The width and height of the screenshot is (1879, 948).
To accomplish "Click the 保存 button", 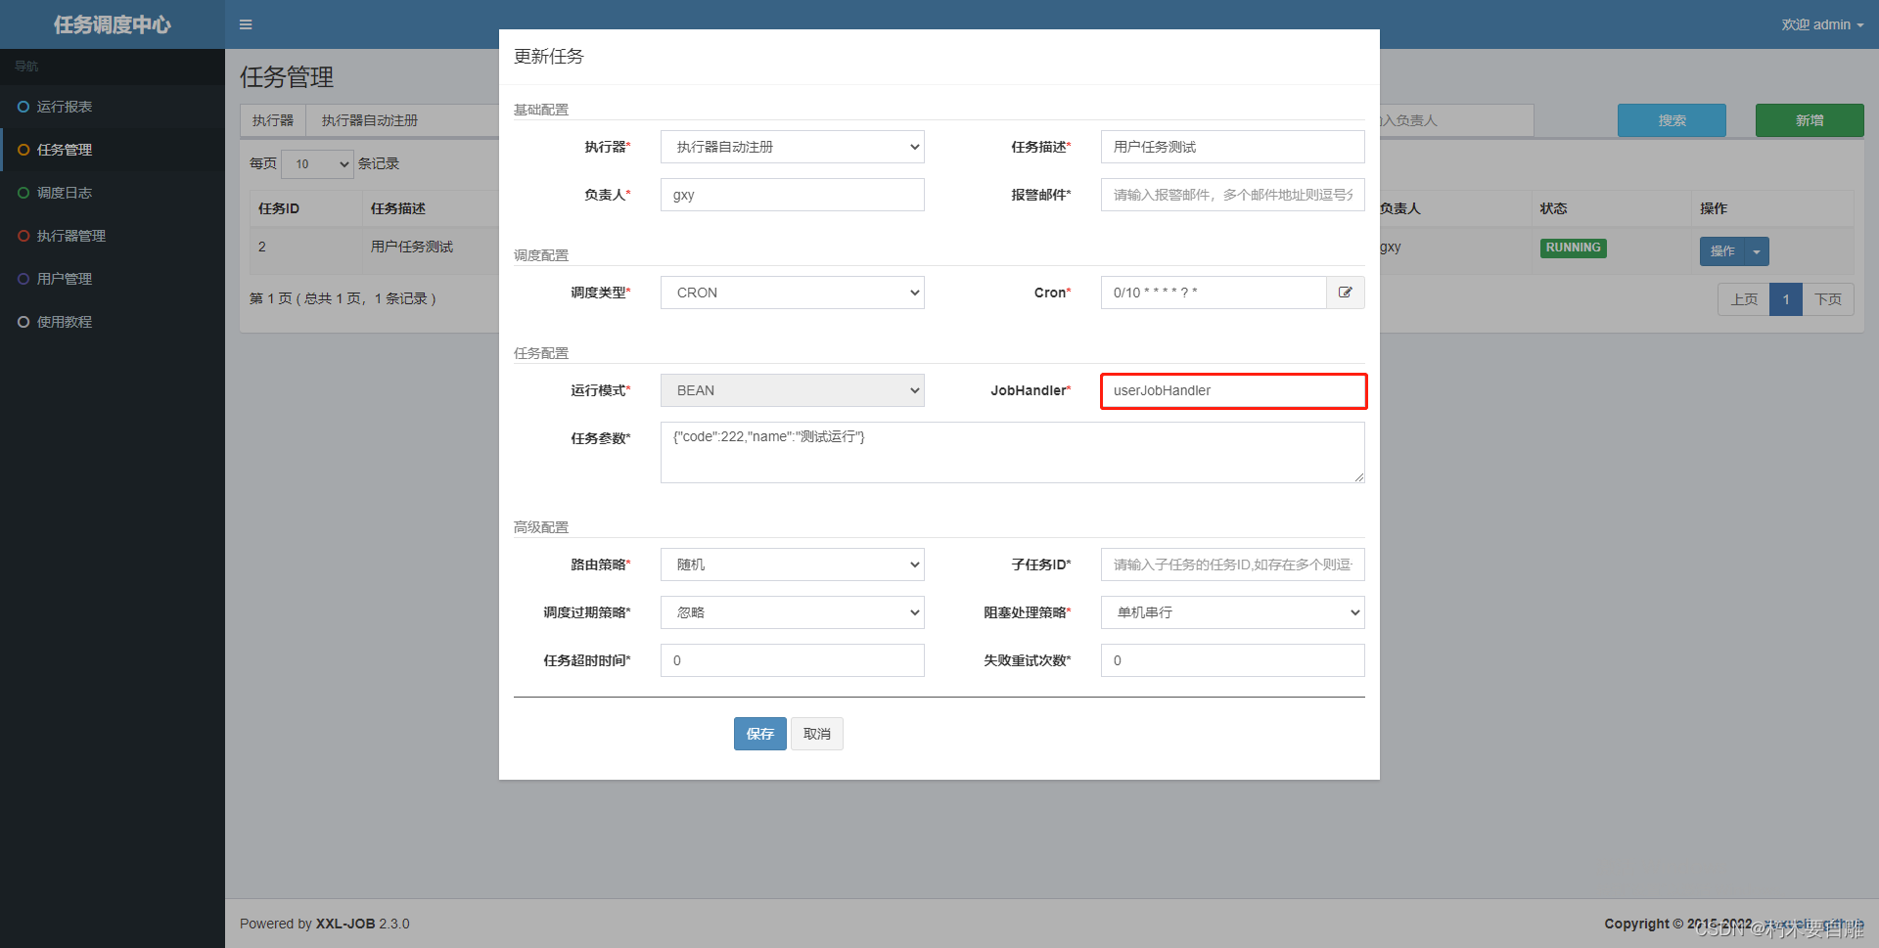I will point(760,734).
